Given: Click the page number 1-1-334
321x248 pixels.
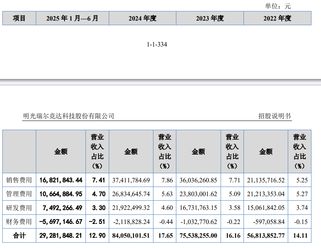Looking at the screenshot, I should 157,45.
